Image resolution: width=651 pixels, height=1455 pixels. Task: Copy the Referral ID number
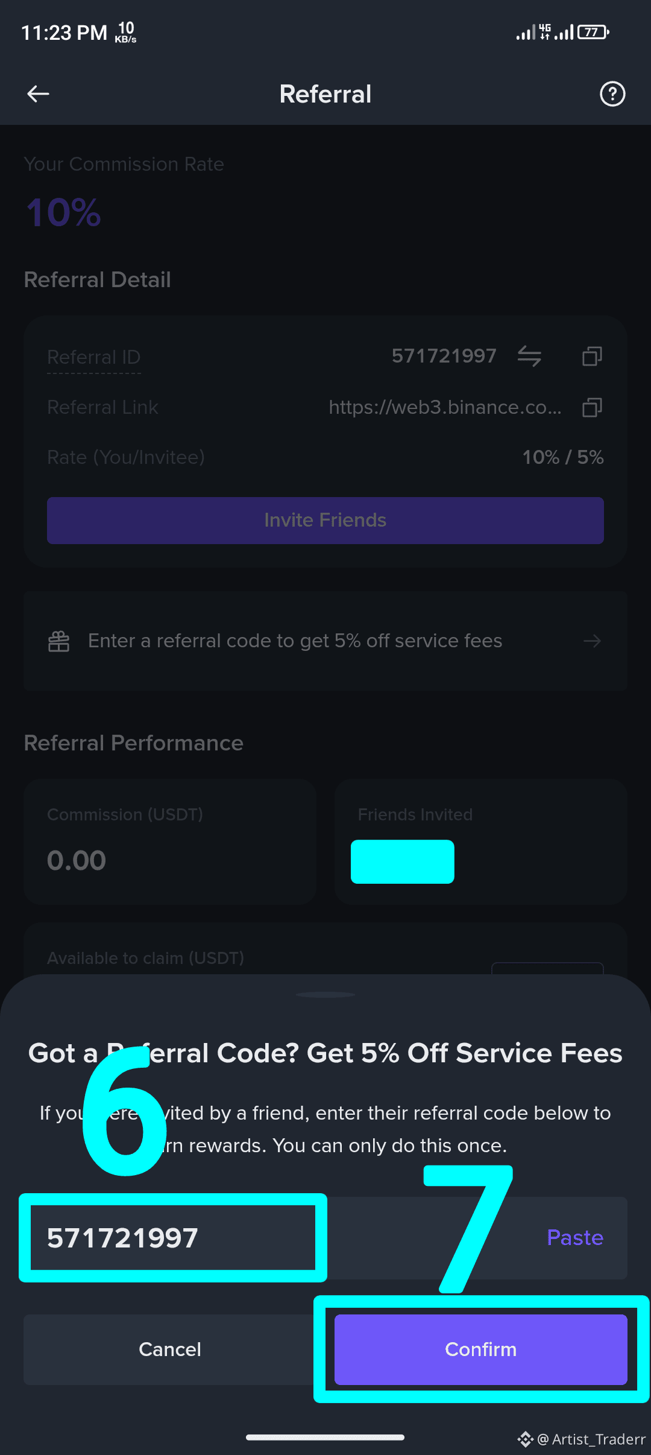point(592,356)
